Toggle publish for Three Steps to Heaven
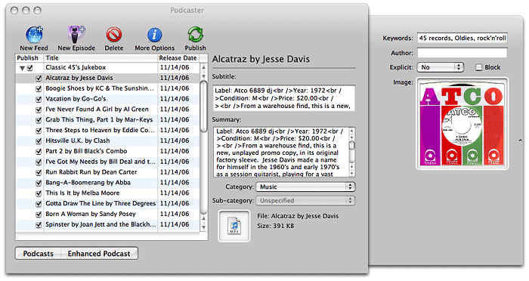The width and height of the screenshot is (529, 281). tap(39, 131)
